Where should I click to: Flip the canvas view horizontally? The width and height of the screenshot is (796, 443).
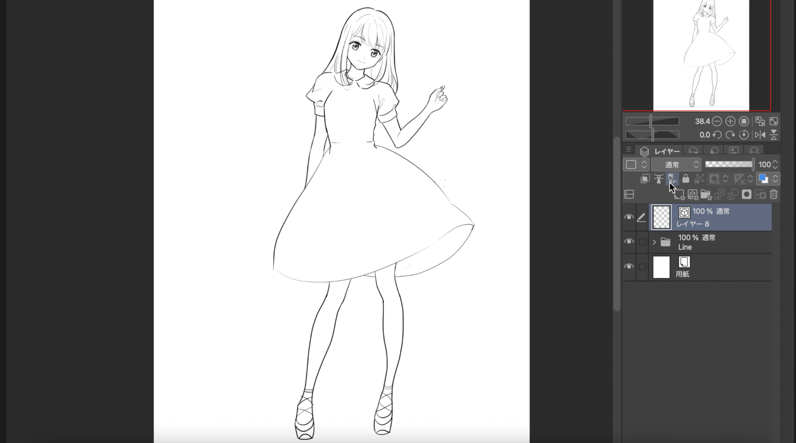[x=760, y=135]
